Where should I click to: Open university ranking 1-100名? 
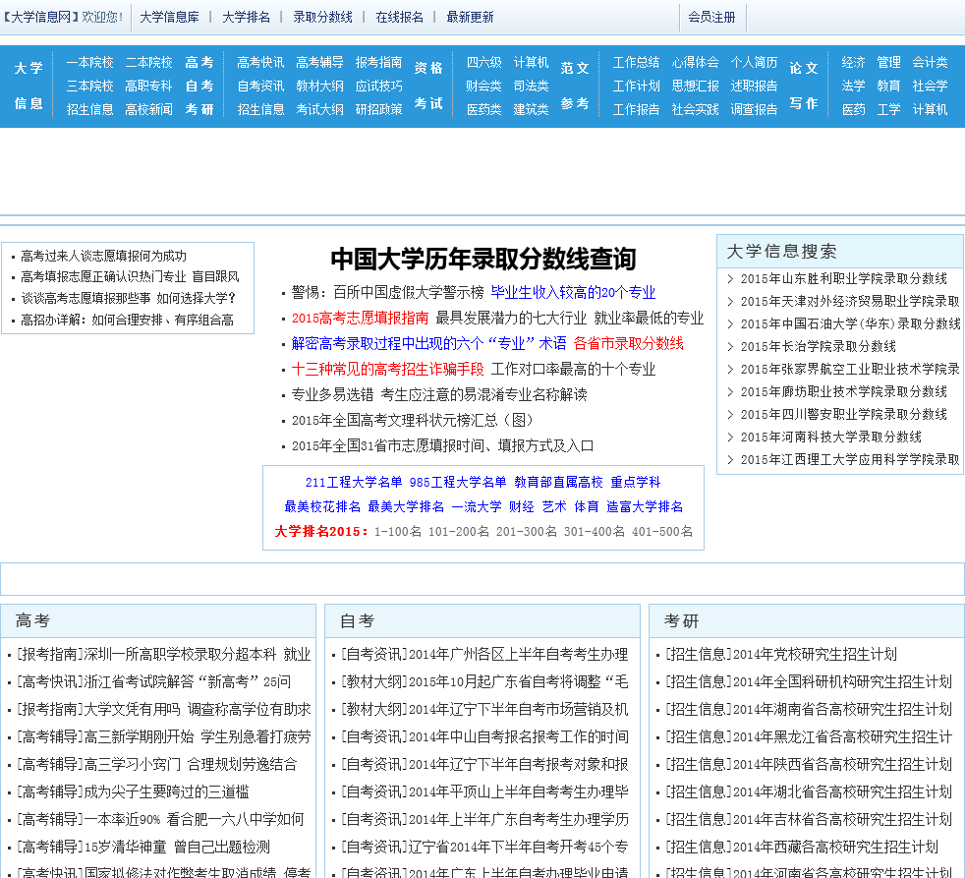click(398, 531)
